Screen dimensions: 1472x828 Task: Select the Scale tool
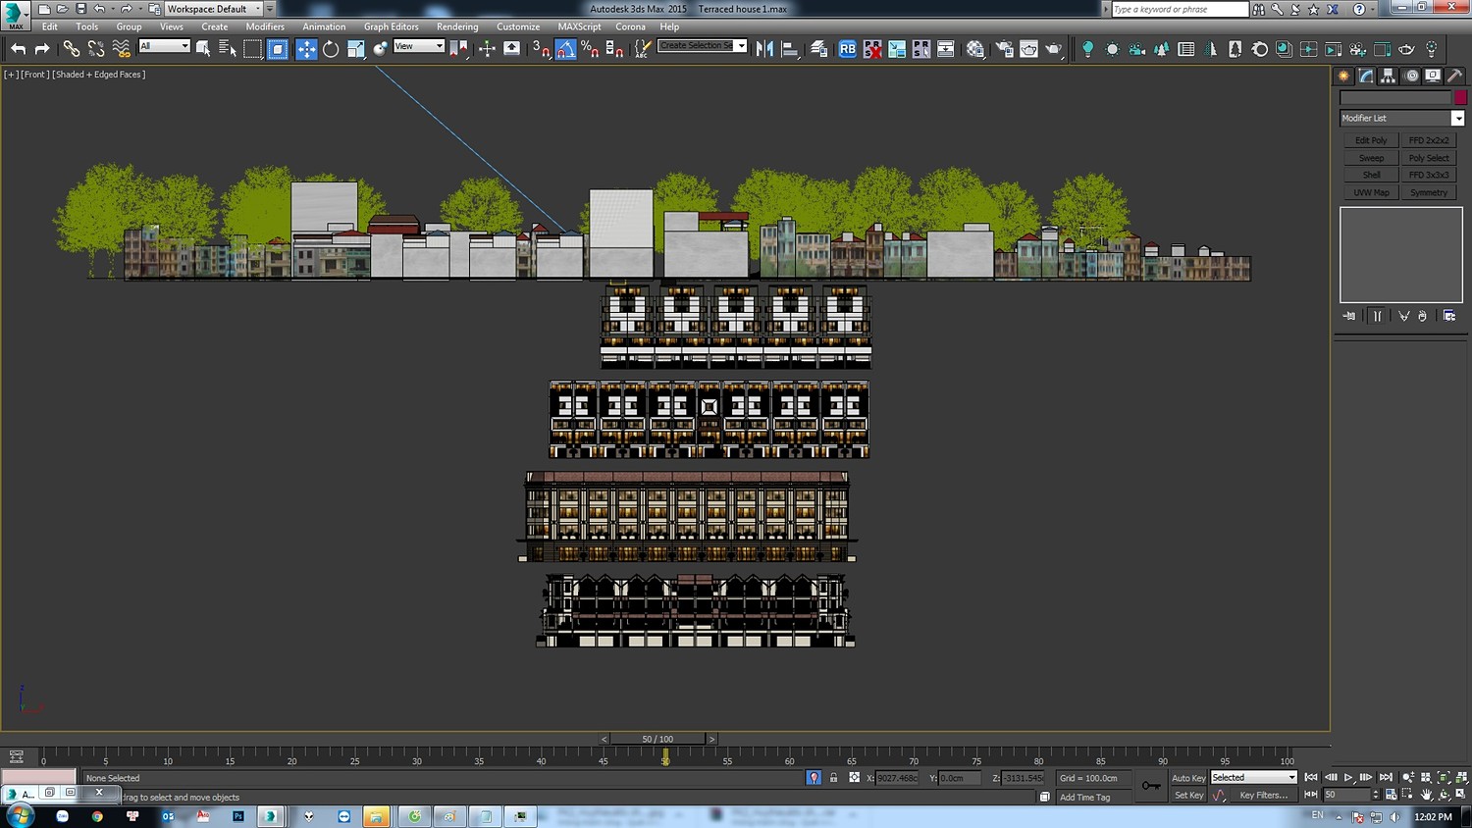(355, 48)
